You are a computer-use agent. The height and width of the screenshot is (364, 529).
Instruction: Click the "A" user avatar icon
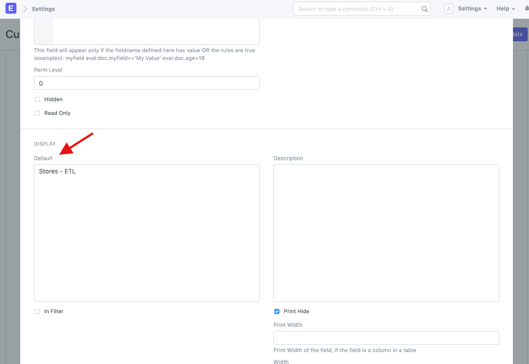point(449,8)
